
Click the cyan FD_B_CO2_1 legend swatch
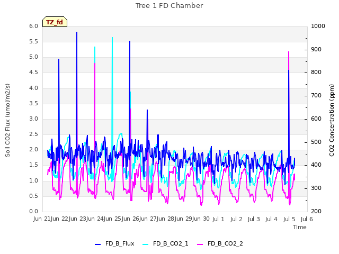coord(146,244)
